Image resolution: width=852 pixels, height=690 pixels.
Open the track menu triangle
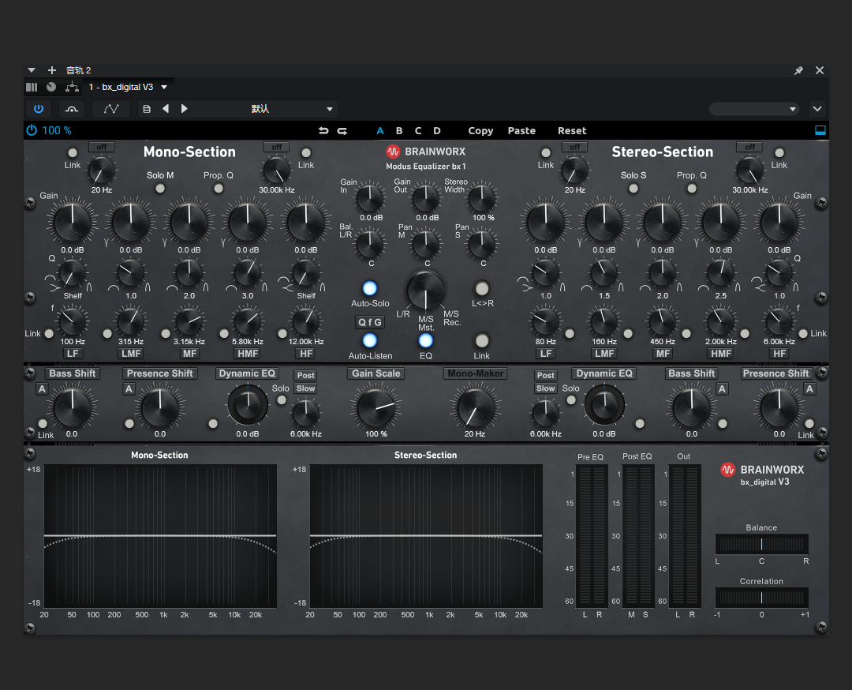(32, 70)
